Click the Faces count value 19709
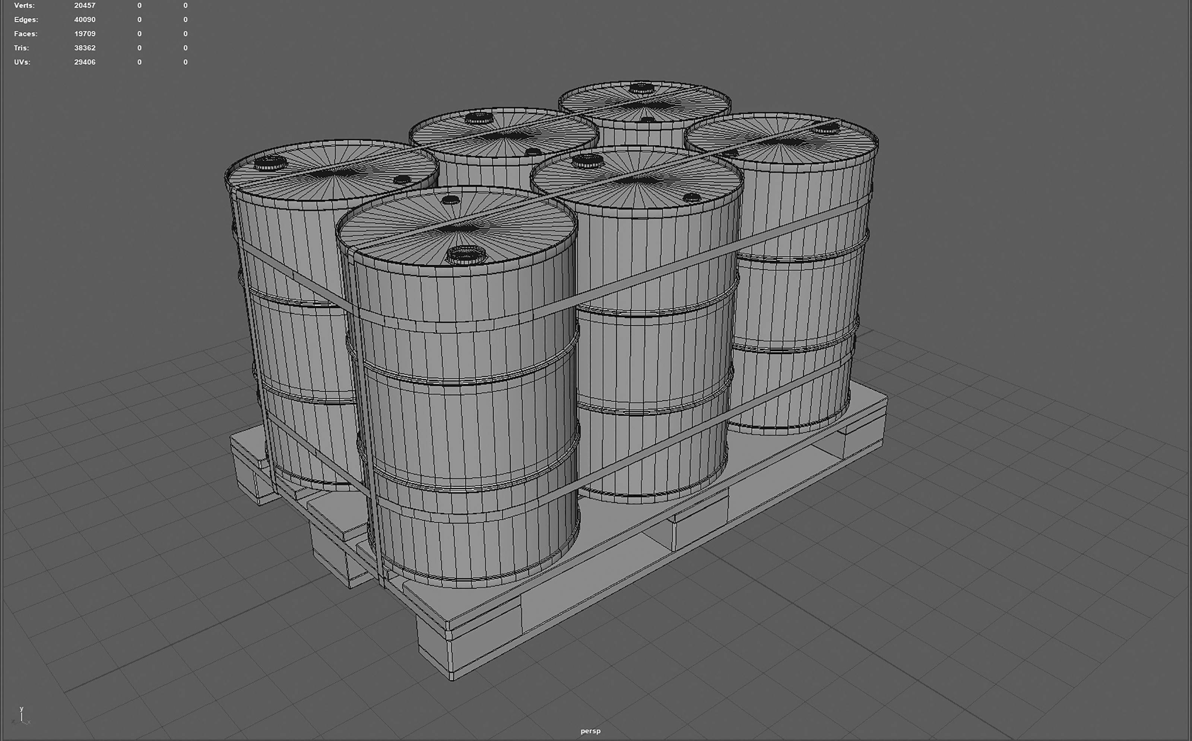The width and height of the screenshot is (1192, 741). click(x=85, y=34)
